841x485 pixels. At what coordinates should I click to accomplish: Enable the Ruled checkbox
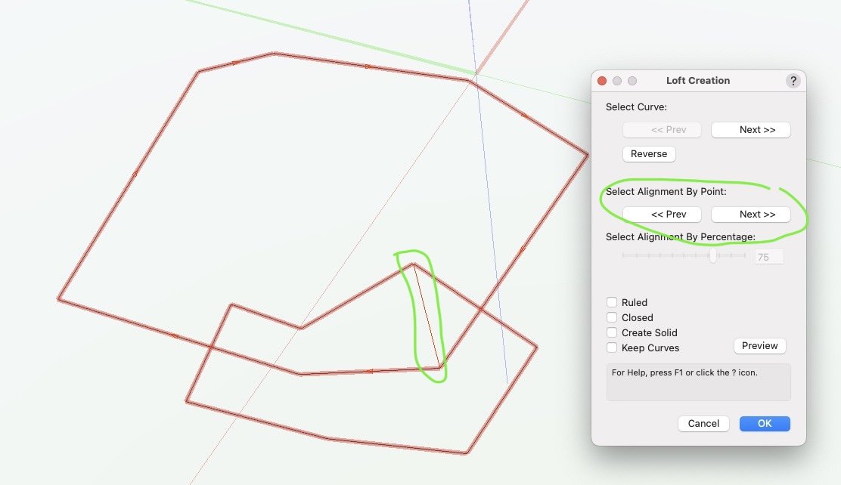pos(612,302)
